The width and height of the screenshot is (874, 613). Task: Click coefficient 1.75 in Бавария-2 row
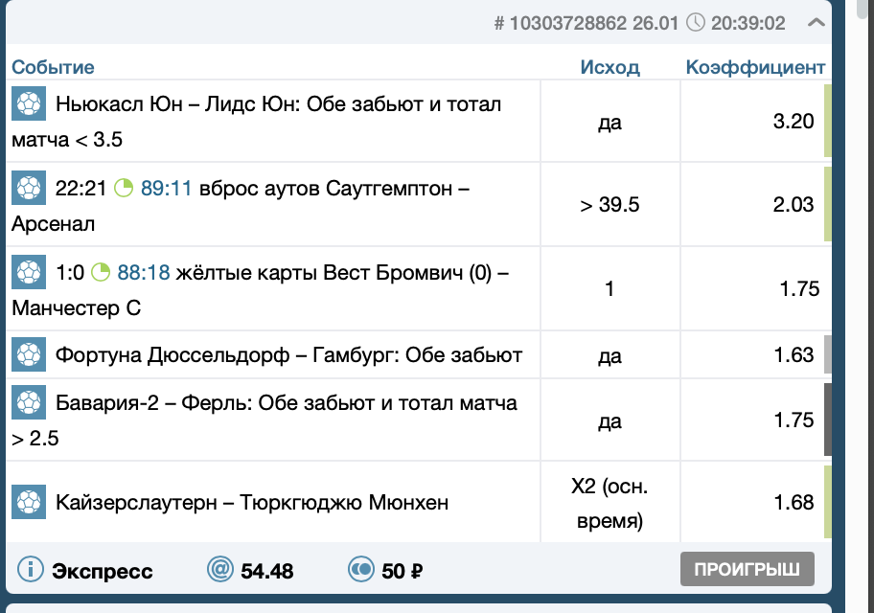click(793, 420)
